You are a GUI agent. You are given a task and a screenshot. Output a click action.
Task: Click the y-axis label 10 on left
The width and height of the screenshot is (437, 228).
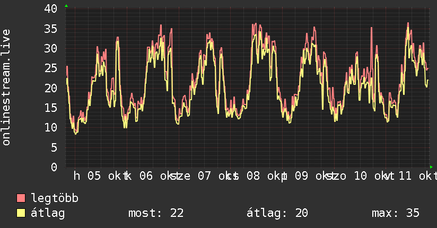coord(51,128)
